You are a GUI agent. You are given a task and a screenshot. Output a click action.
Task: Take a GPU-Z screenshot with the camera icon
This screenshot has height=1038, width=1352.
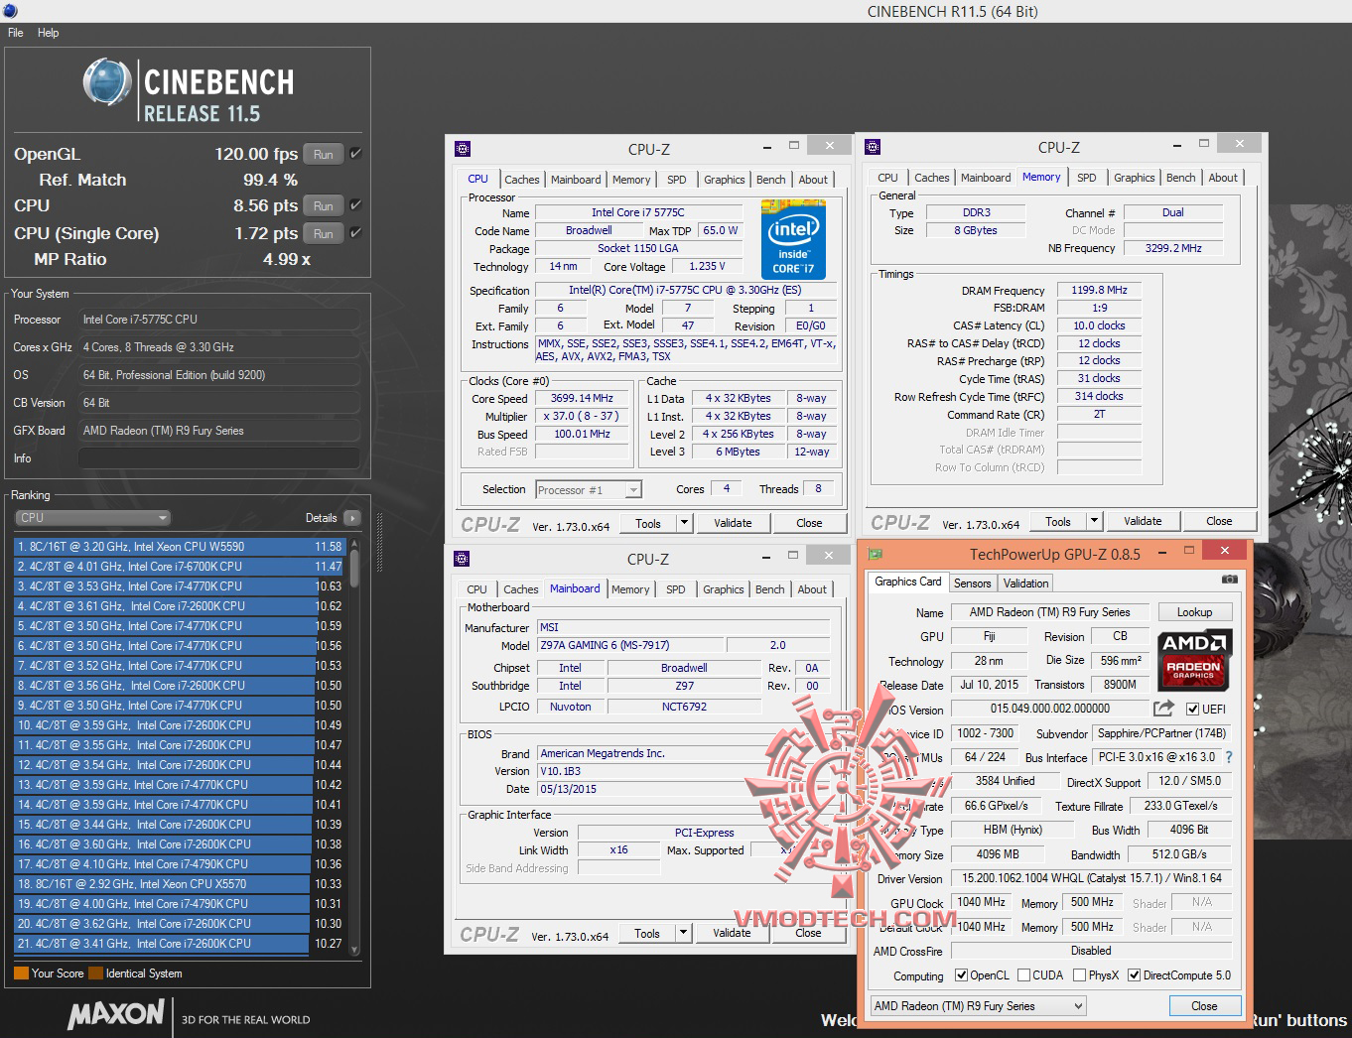pos(1229,580)
